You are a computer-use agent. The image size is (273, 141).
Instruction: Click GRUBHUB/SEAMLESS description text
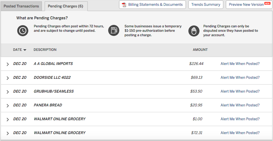pos(54,91)
